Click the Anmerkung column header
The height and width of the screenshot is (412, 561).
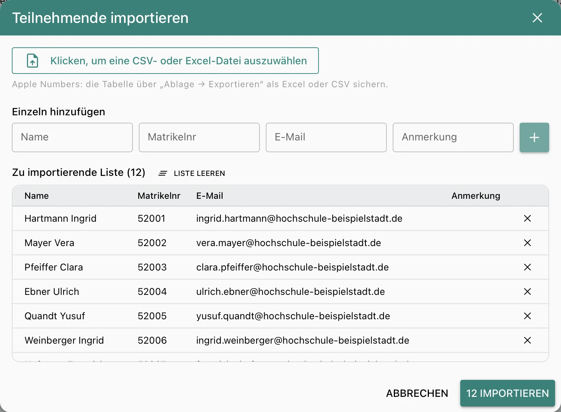476,196
